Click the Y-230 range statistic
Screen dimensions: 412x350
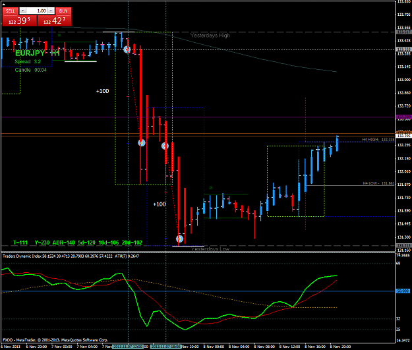[x=42, y=243]
